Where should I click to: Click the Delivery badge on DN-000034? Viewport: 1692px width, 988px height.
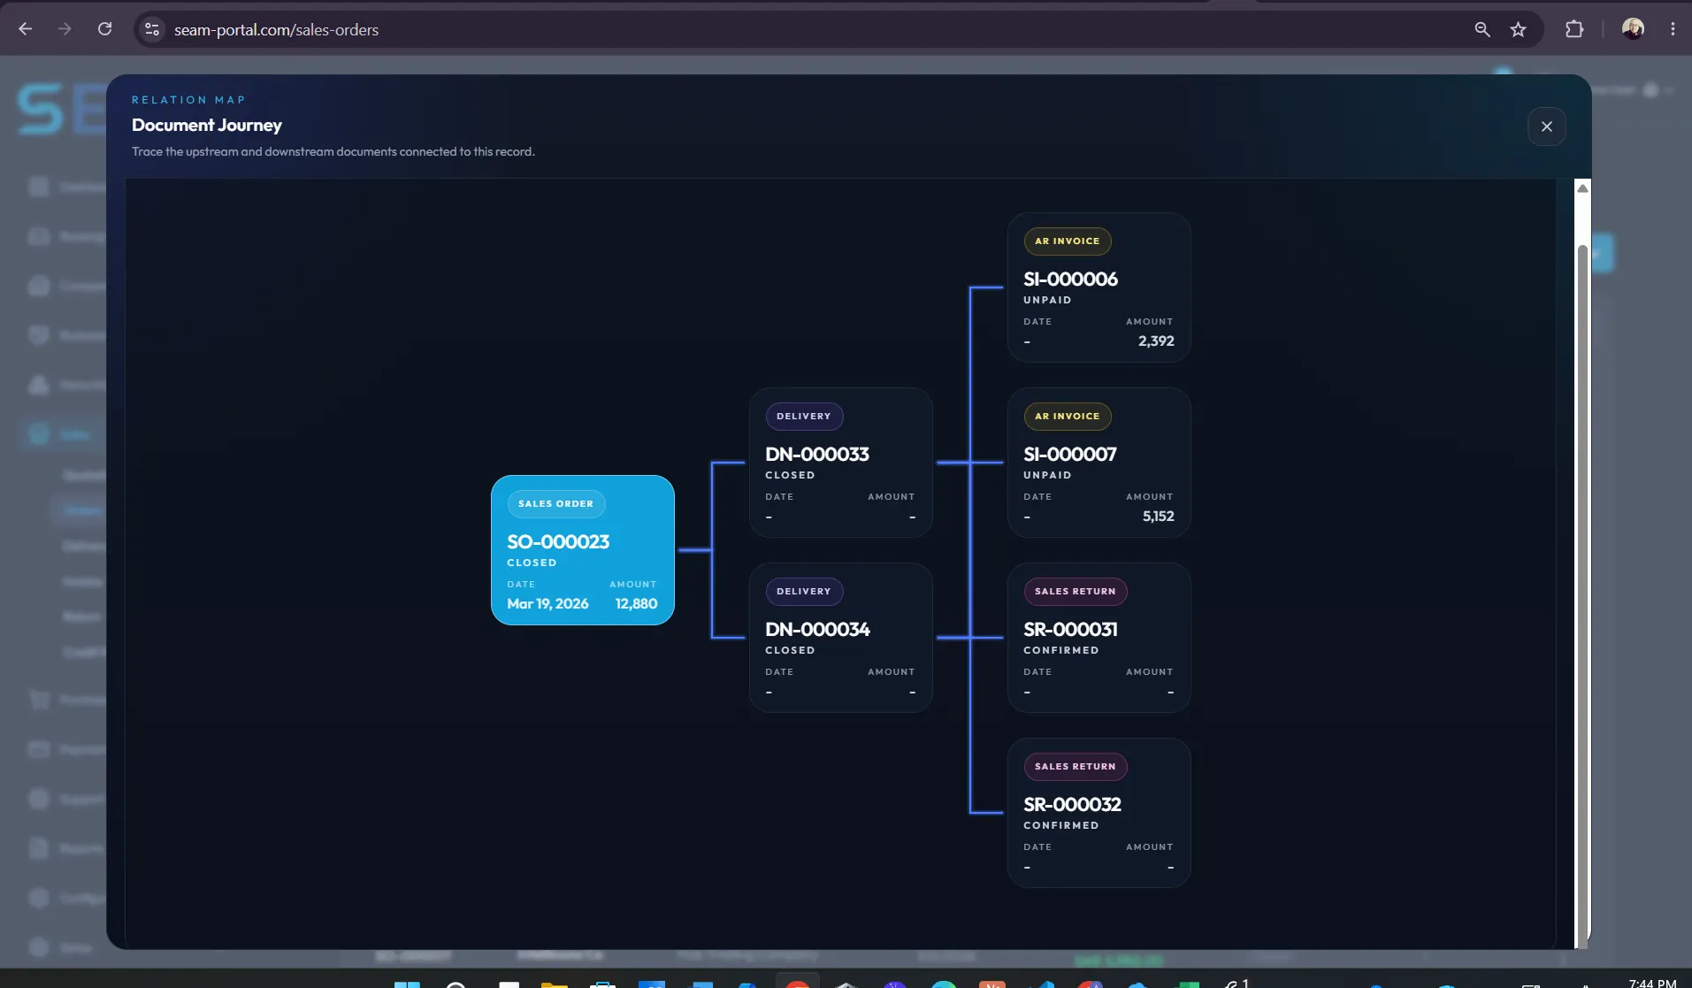[804, 592]
